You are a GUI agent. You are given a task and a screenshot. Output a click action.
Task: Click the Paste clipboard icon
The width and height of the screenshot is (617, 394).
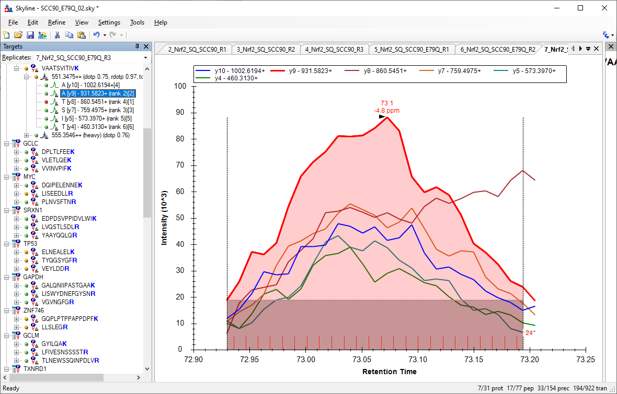pos(81,35)
